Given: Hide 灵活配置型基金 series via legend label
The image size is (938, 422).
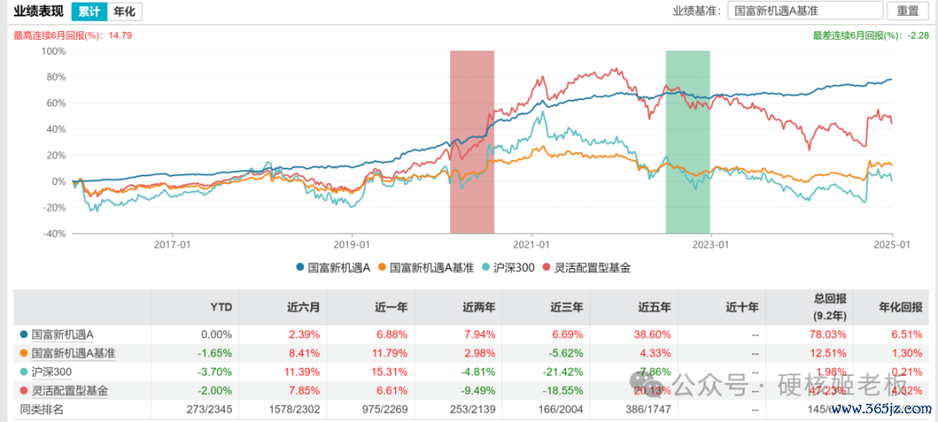Looking at the screenshot, I should click(x=593, y=268).
